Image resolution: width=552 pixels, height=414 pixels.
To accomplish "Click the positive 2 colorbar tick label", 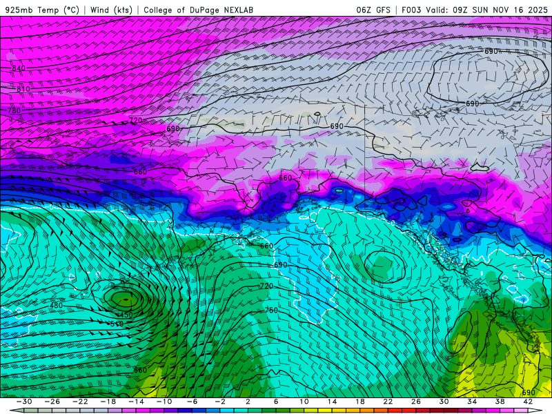I will 248,402.
